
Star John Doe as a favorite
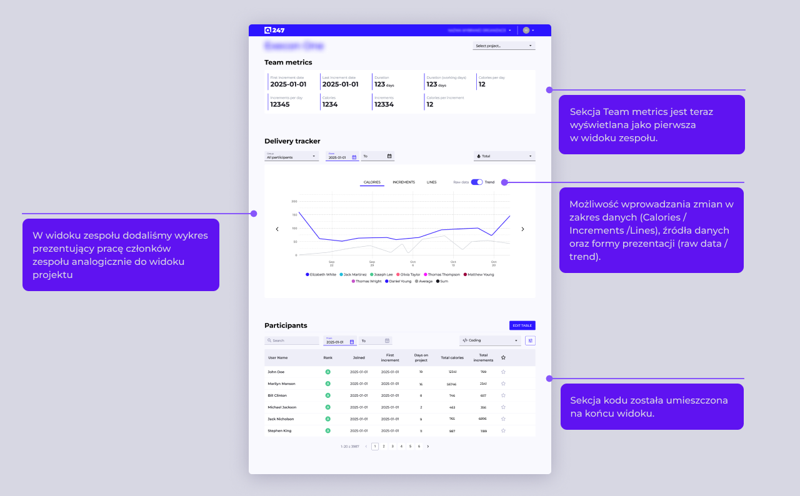click(503, 372)
